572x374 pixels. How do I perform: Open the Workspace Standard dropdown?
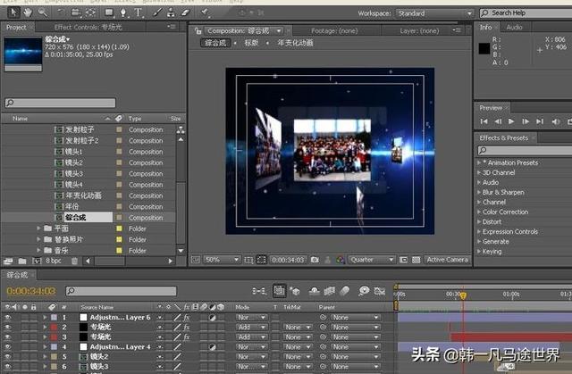[x=434, y=13]
